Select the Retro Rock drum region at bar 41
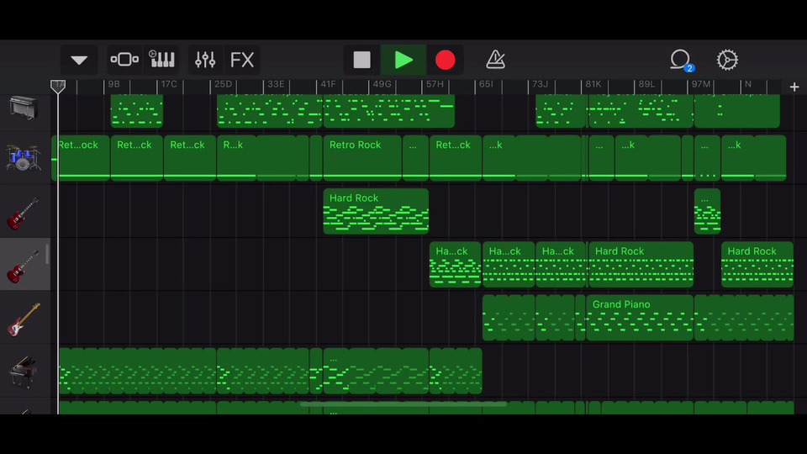This screenshot has width=807, height=454. coord(361,158)
